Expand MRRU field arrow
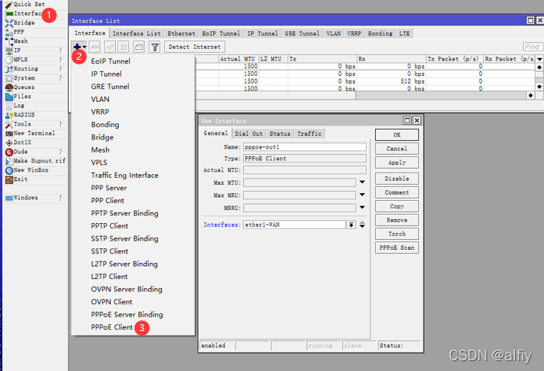 (362, 207)
